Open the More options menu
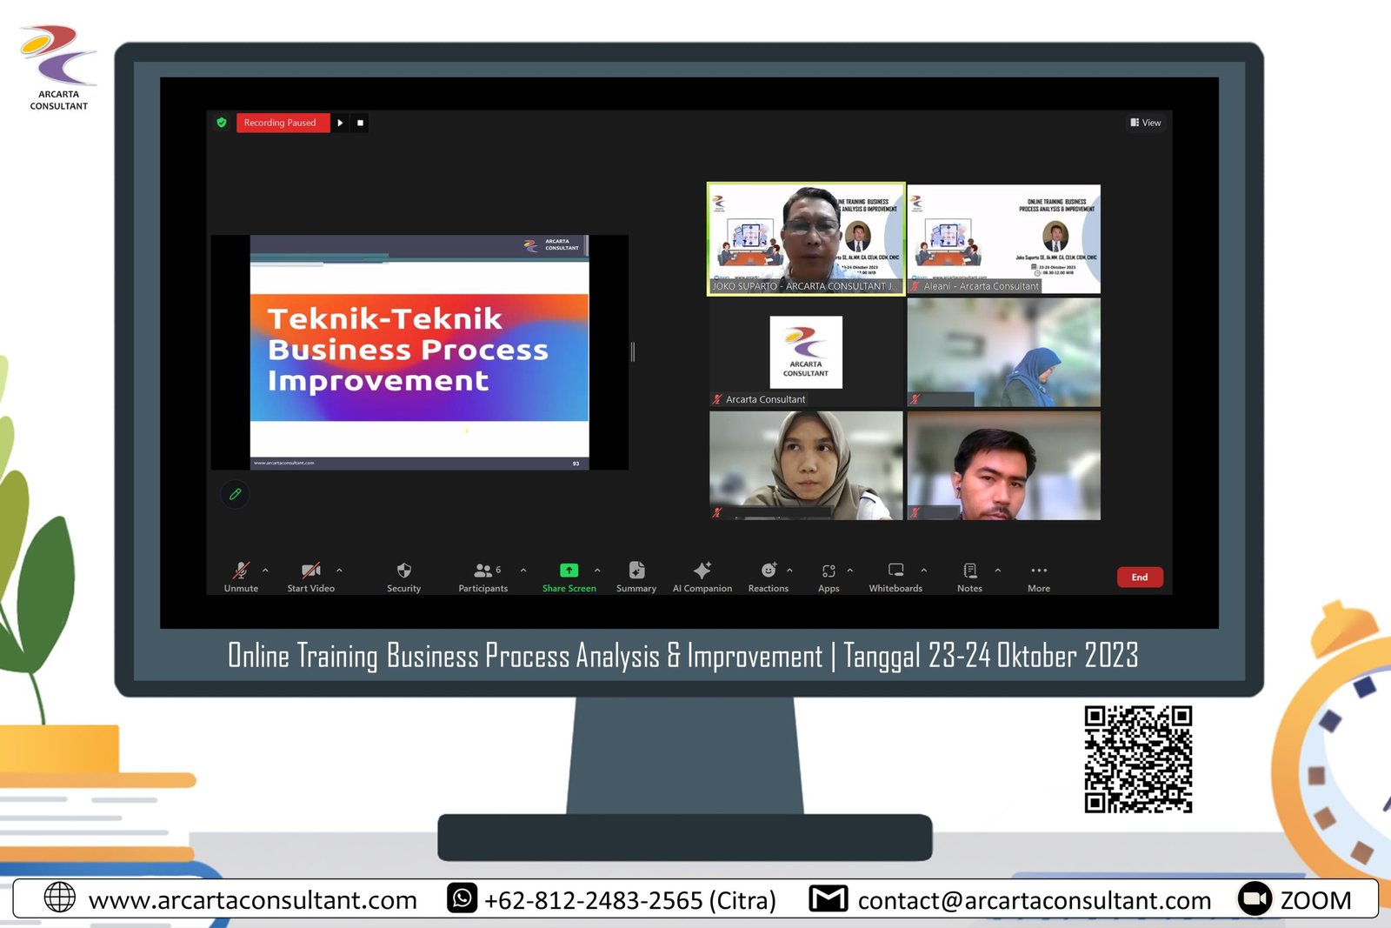The width and height of the screenshot is (1391, 928). pyautogui.click(x=1039, y=571)
